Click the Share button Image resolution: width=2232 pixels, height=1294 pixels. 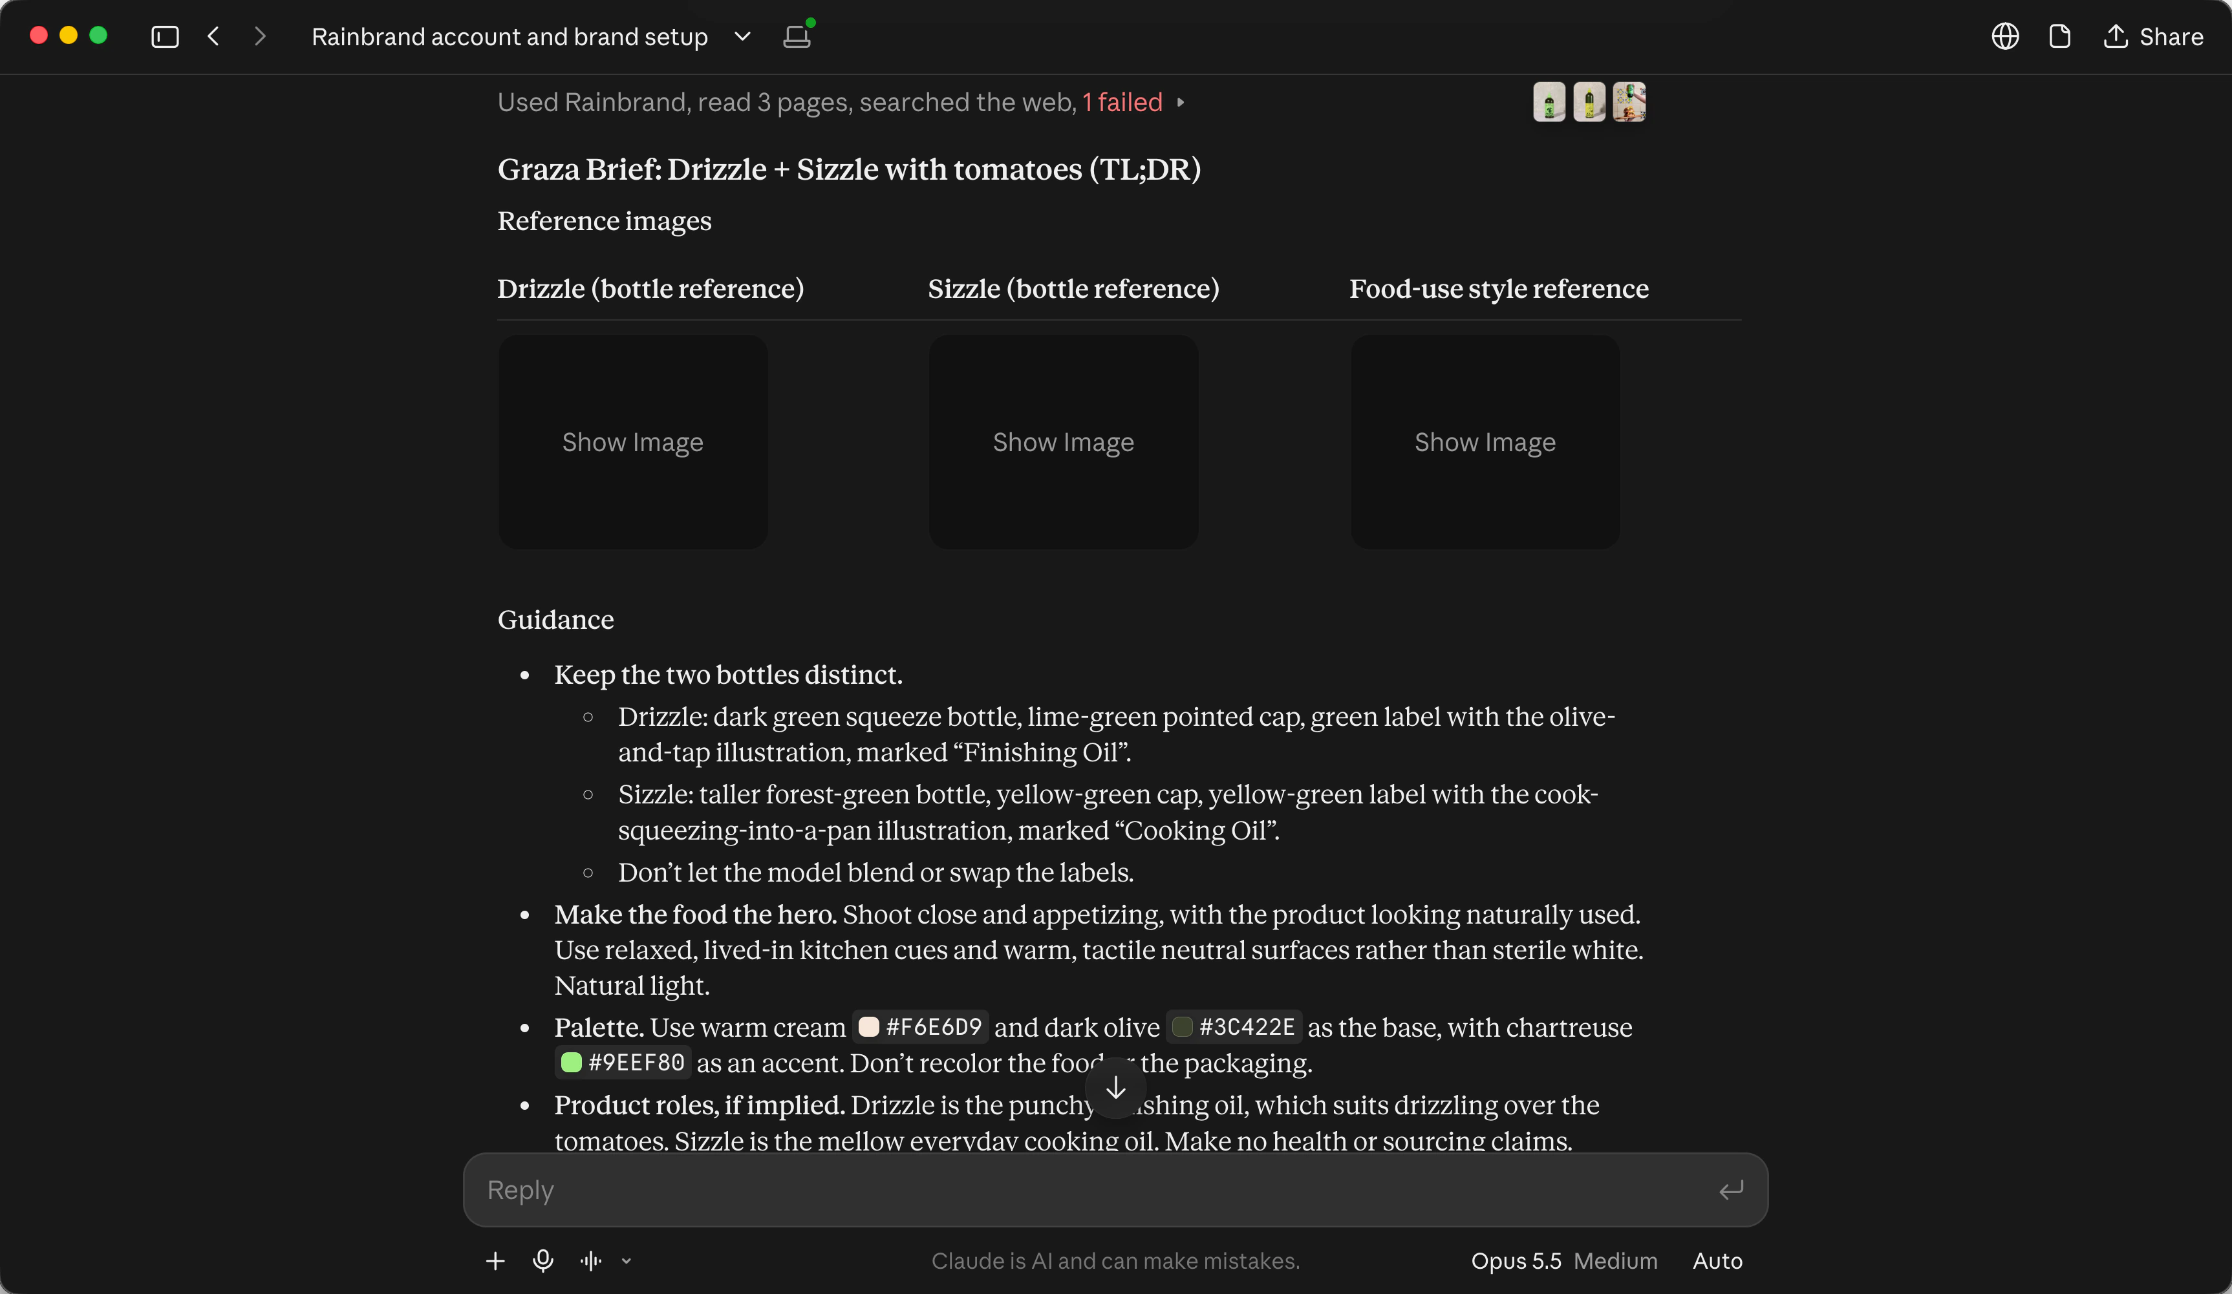click(x=2153, y=36)
